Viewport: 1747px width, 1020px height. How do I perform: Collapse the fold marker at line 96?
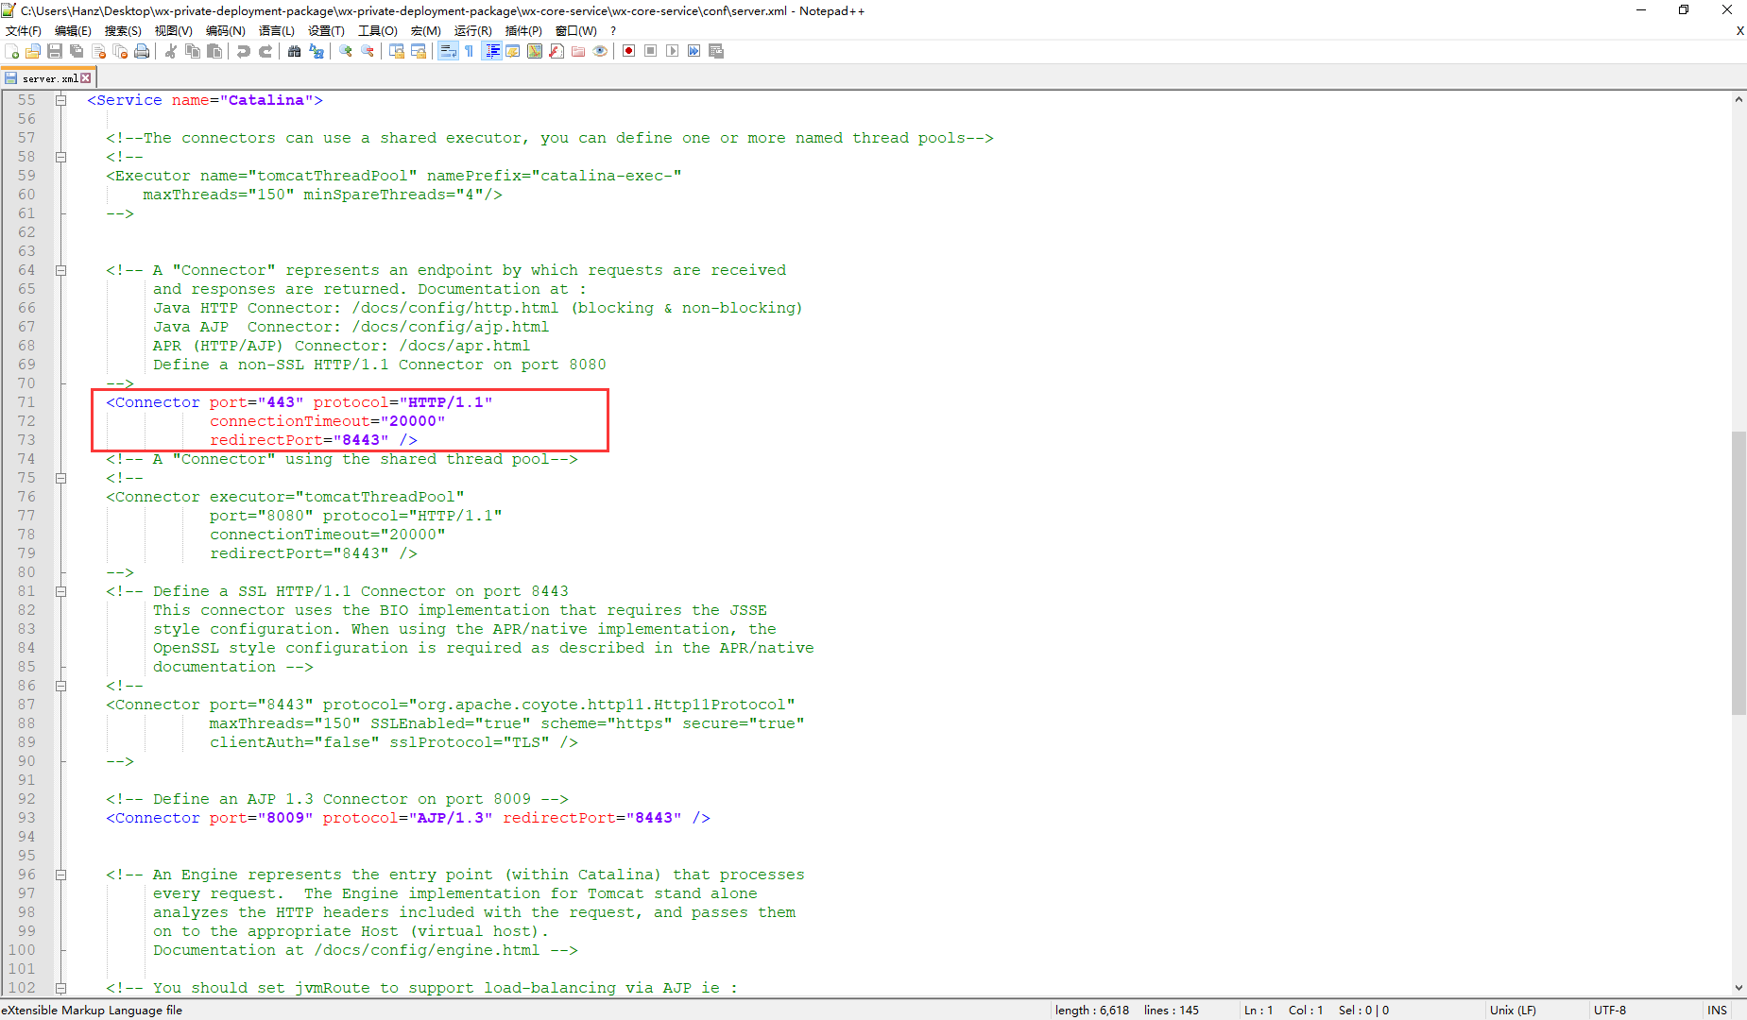60,875
